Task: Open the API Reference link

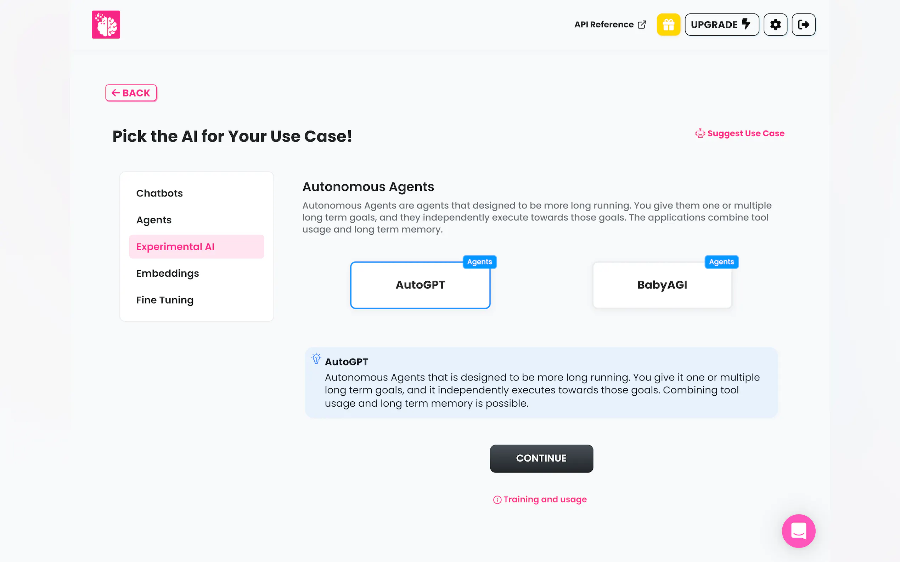Action: pyautogui.click(x=609, y=24)
